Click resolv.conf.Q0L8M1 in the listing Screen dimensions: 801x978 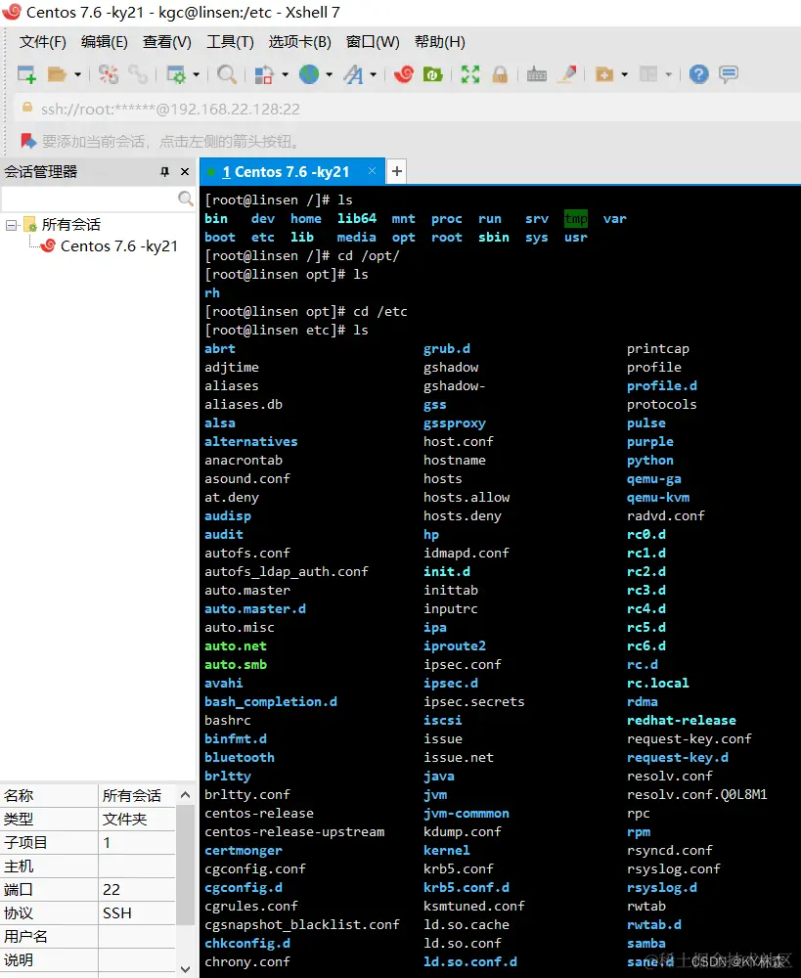pyautogui.click(x=696, y=794)
